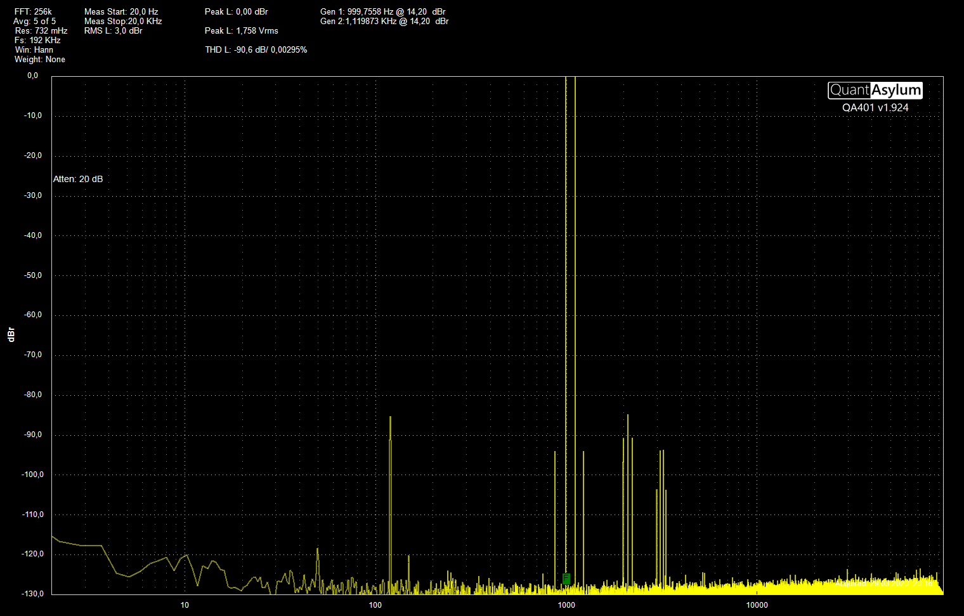Select the Meas Start: 20,0 Hz text
This screenshot has height=616, width=964.
click(121, 11)
